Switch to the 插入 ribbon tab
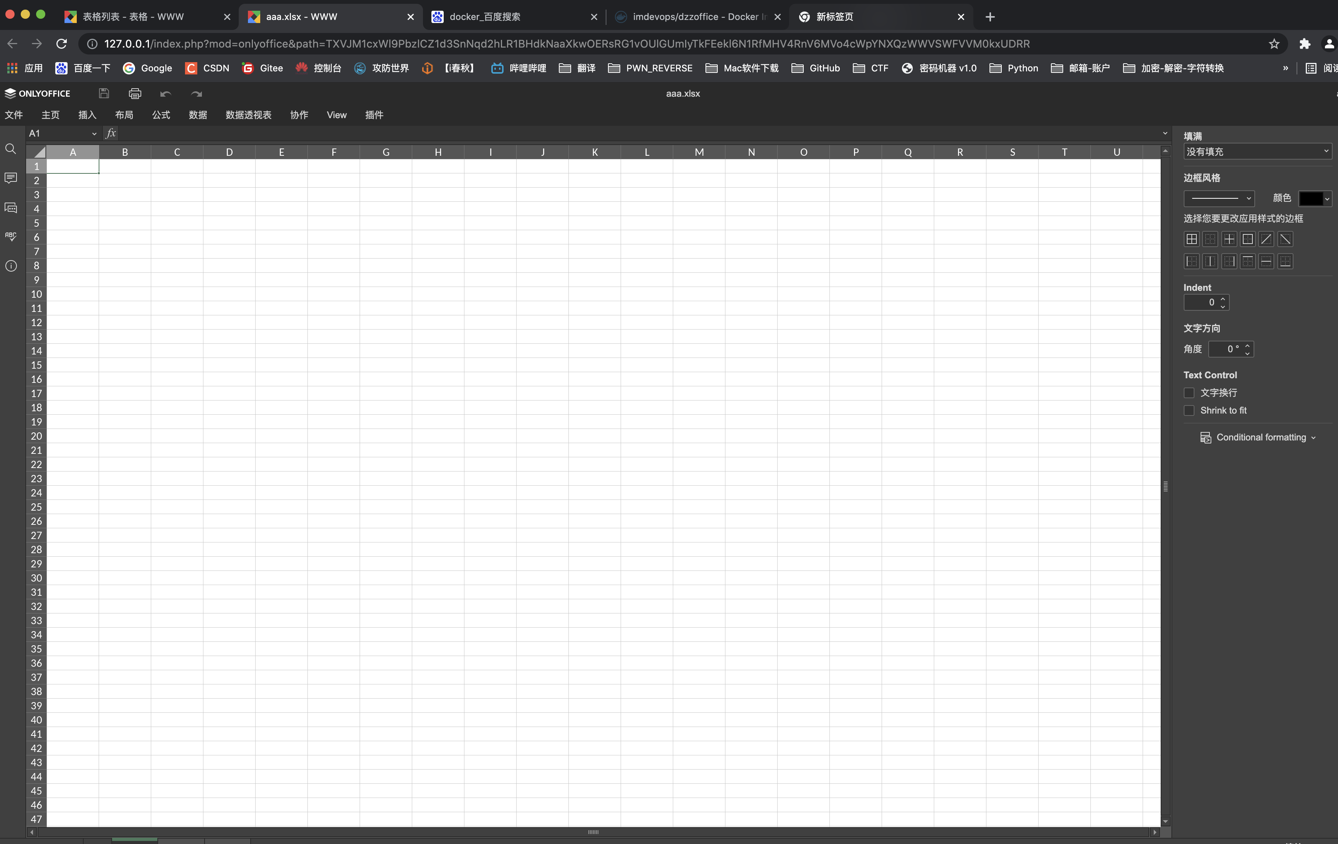The image size is (1338, 844). pos(87,115)
